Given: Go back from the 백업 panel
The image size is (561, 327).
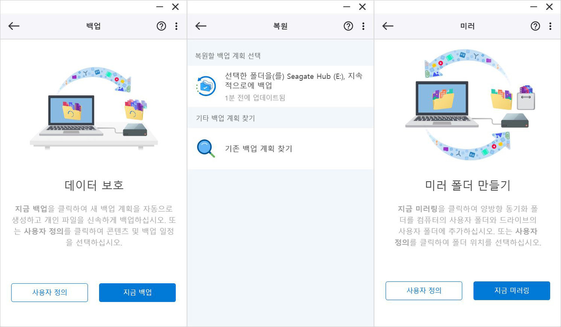Looking at the screenshot, I should coord(14,26).
